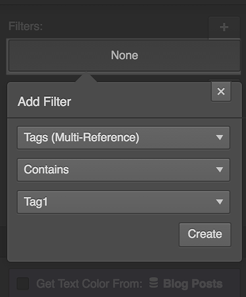Click the Filters: label
The height and width of the screenshot is (297, 246).
[x=26, y=26]
